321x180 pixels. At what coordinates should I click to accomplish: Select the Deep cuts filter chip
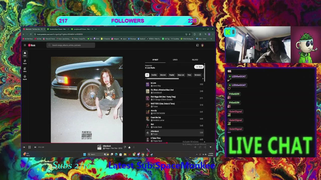tap(181, 75)
